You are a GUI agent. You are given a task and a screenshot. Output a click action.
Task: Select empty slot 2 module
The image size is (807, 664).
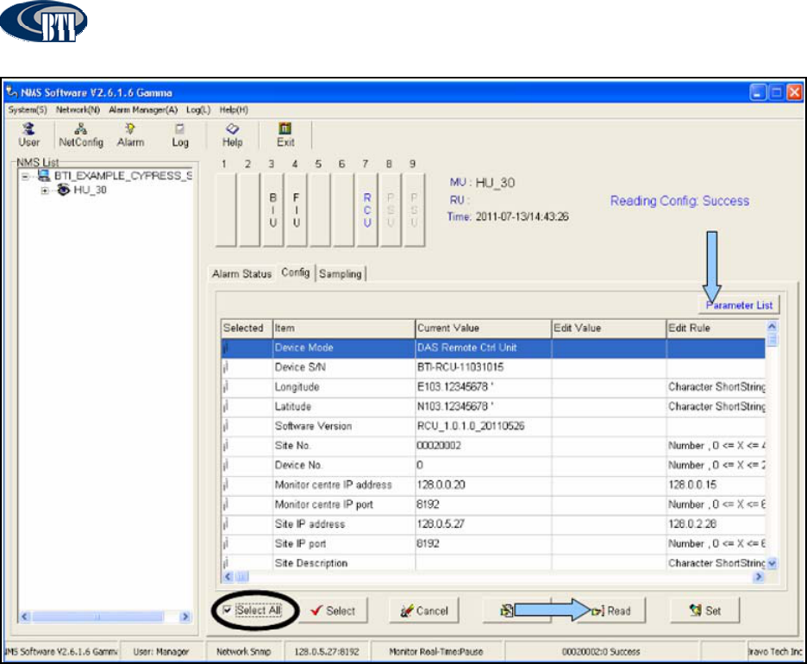click(x=249, y=210)
